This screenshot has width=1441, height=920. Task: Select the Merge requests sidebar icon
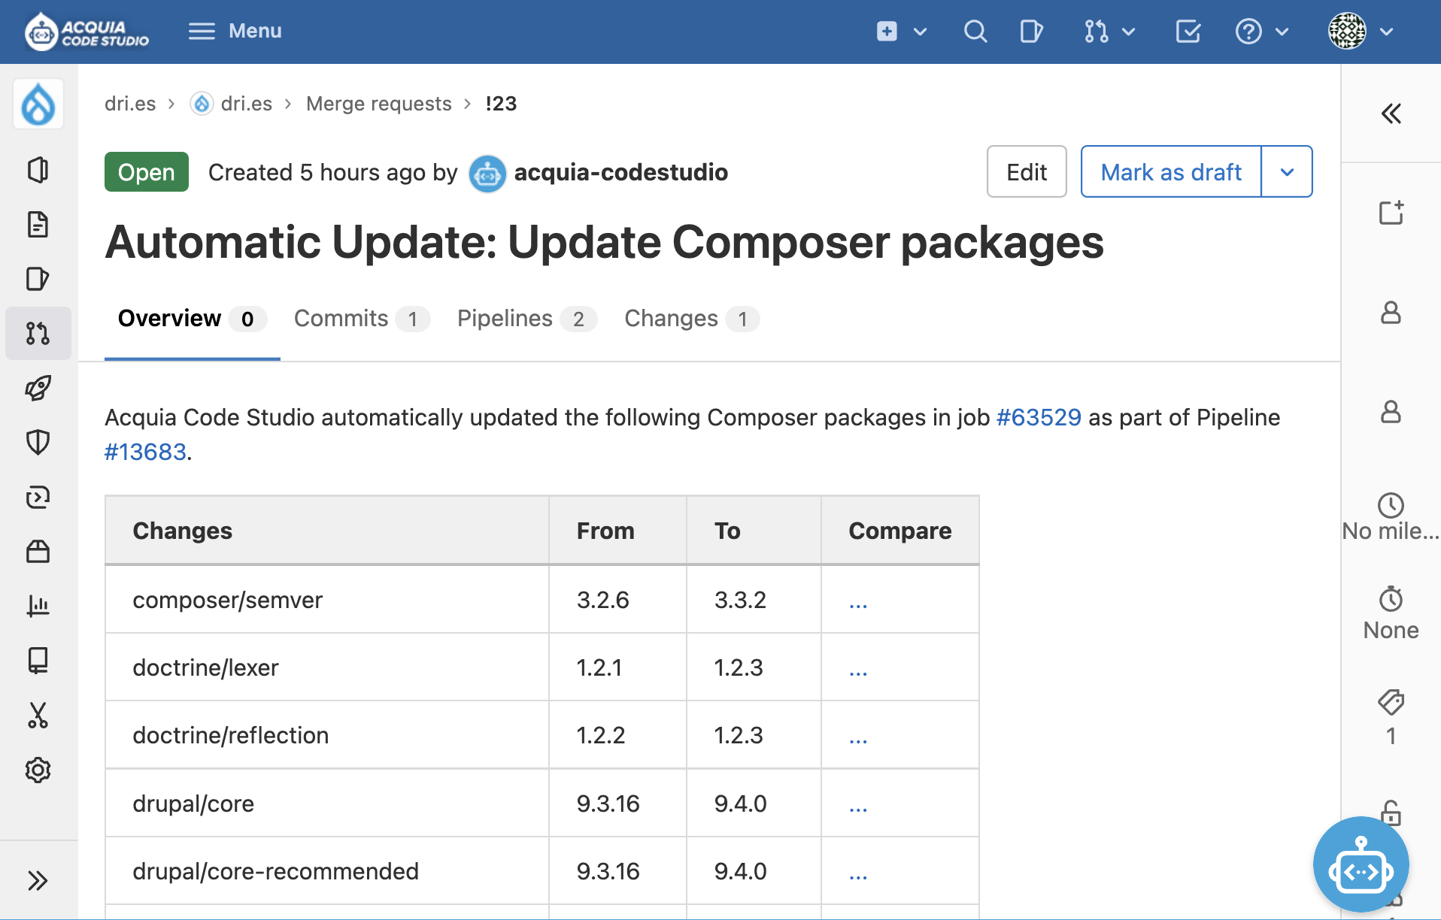38,333
